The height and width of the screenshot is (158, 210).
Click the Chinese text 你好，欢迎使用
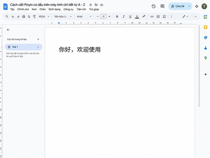coord(80,50)
